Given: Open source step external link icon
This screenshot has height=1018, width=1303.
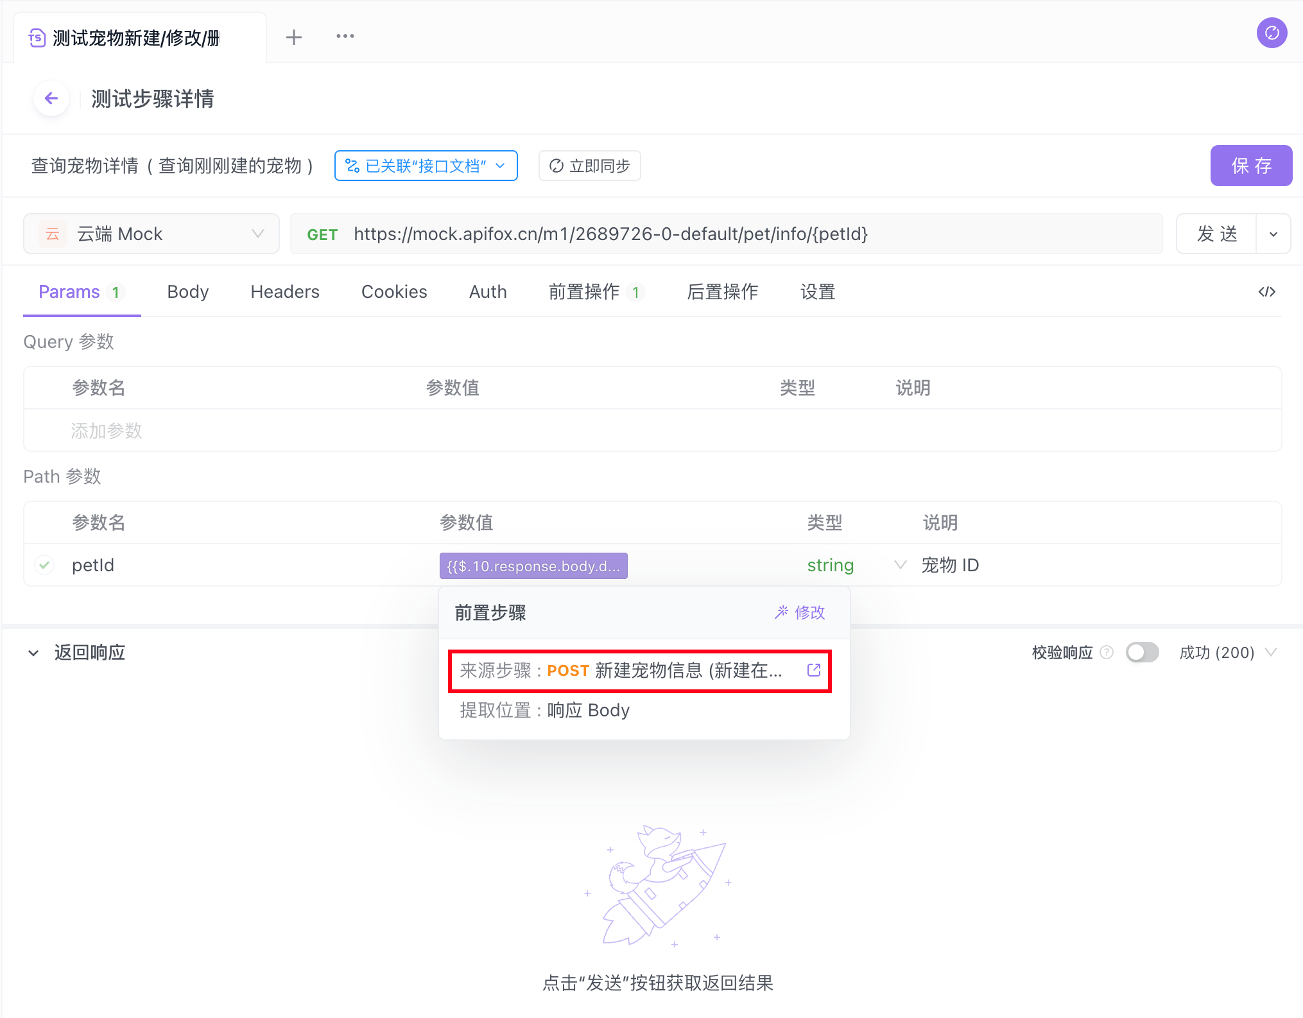Looking at the screenshot, I should [814, 670].
